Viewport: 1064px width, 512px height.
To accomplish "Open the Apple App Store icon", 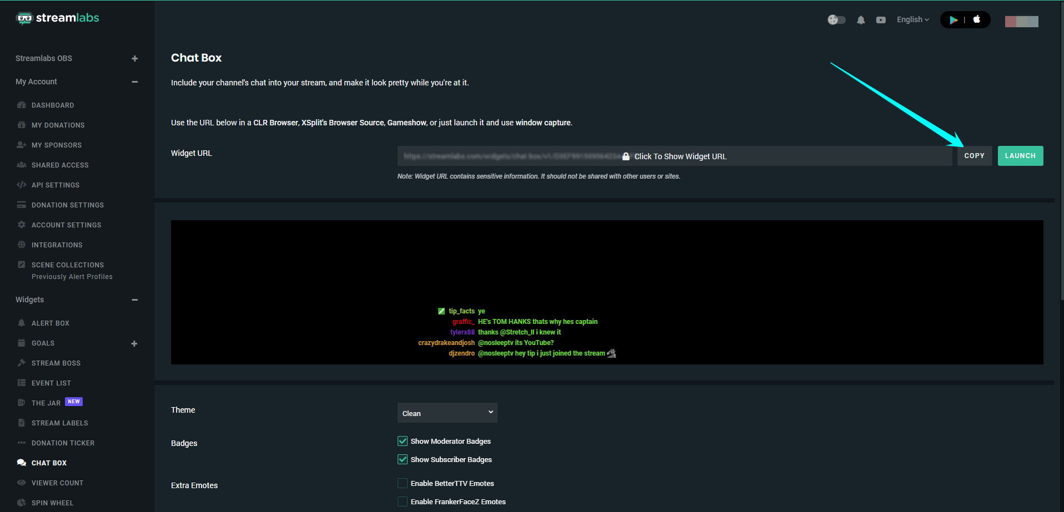I will tap(977, 19).
